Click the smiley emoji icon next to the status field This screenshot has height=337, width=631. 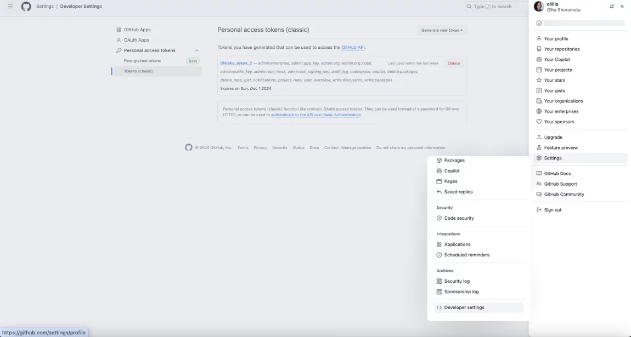[538, 23]
